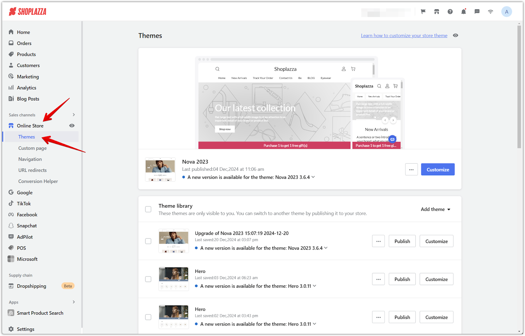This screenshot has height=336, width=525.
Task: Click the eye icon beside the learn link
Action: click(455, 35)
